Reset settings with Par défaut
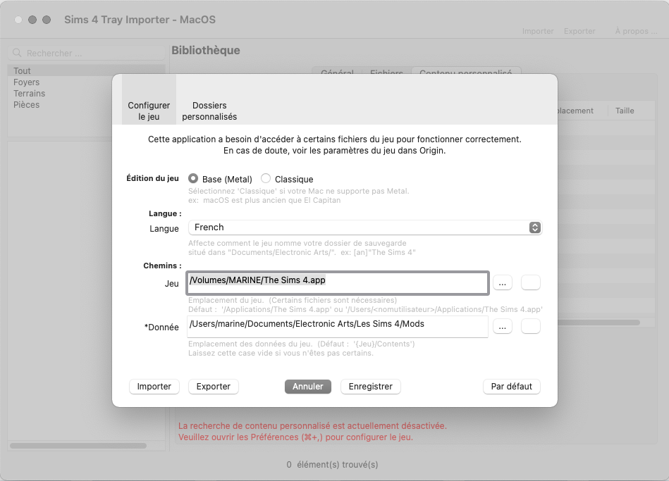This screenshot has width=669, height=481. [x=512, y=387]
